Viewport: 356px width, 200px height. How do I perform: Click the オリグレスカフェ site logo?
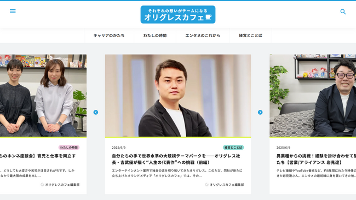pyautogui.click(x=178, y=15)
